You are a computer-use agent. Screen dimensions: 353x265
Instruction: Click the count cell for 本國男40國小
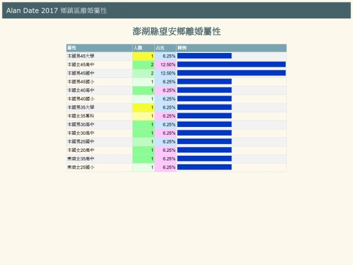pos(143,99)
